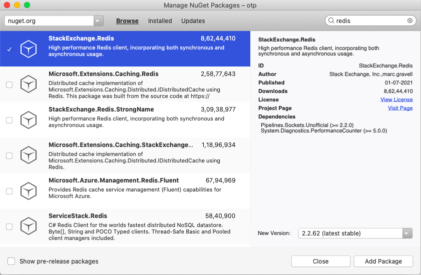The width and height of the screenshot is (421, 275).
Task: Click the Add Package button
Action: pyautogui.click(x=383, y=261)
